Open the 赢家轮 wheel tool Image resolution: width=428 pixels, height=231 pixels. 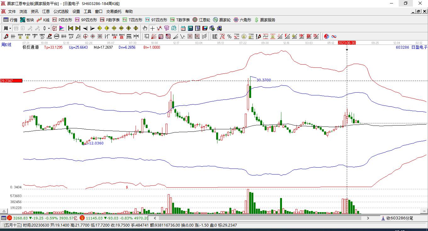coord(222,20)
